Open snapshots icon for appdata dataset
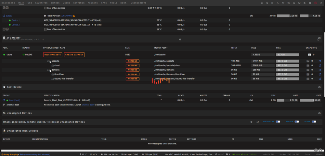The image size is (325, 156). pos(308,61)
